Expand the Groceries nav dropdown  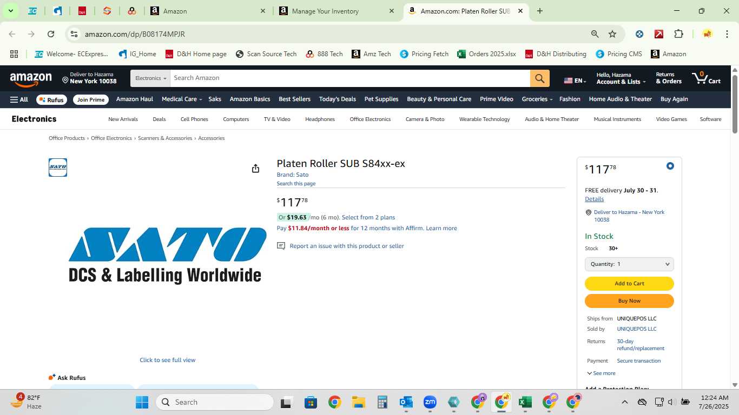coord(537,99)
